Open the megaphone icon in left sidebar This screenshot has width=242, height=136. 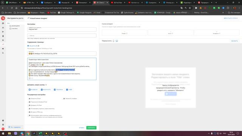(x=3, y=49)
